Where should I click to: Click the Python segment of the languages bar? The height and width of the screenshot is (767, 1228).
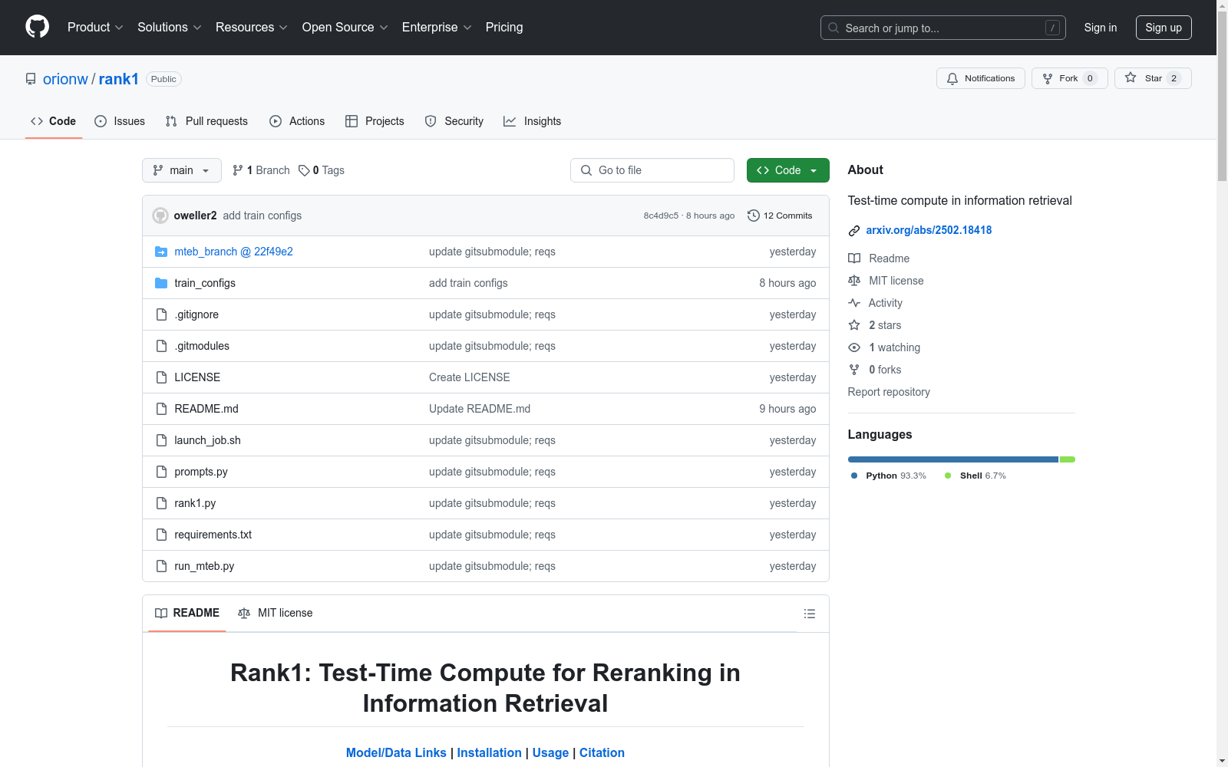pos(953,459)
